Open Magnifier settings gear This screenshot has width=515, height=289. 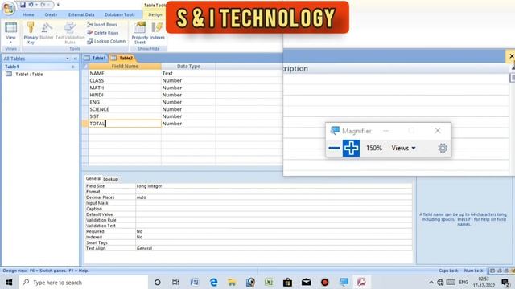443,148
